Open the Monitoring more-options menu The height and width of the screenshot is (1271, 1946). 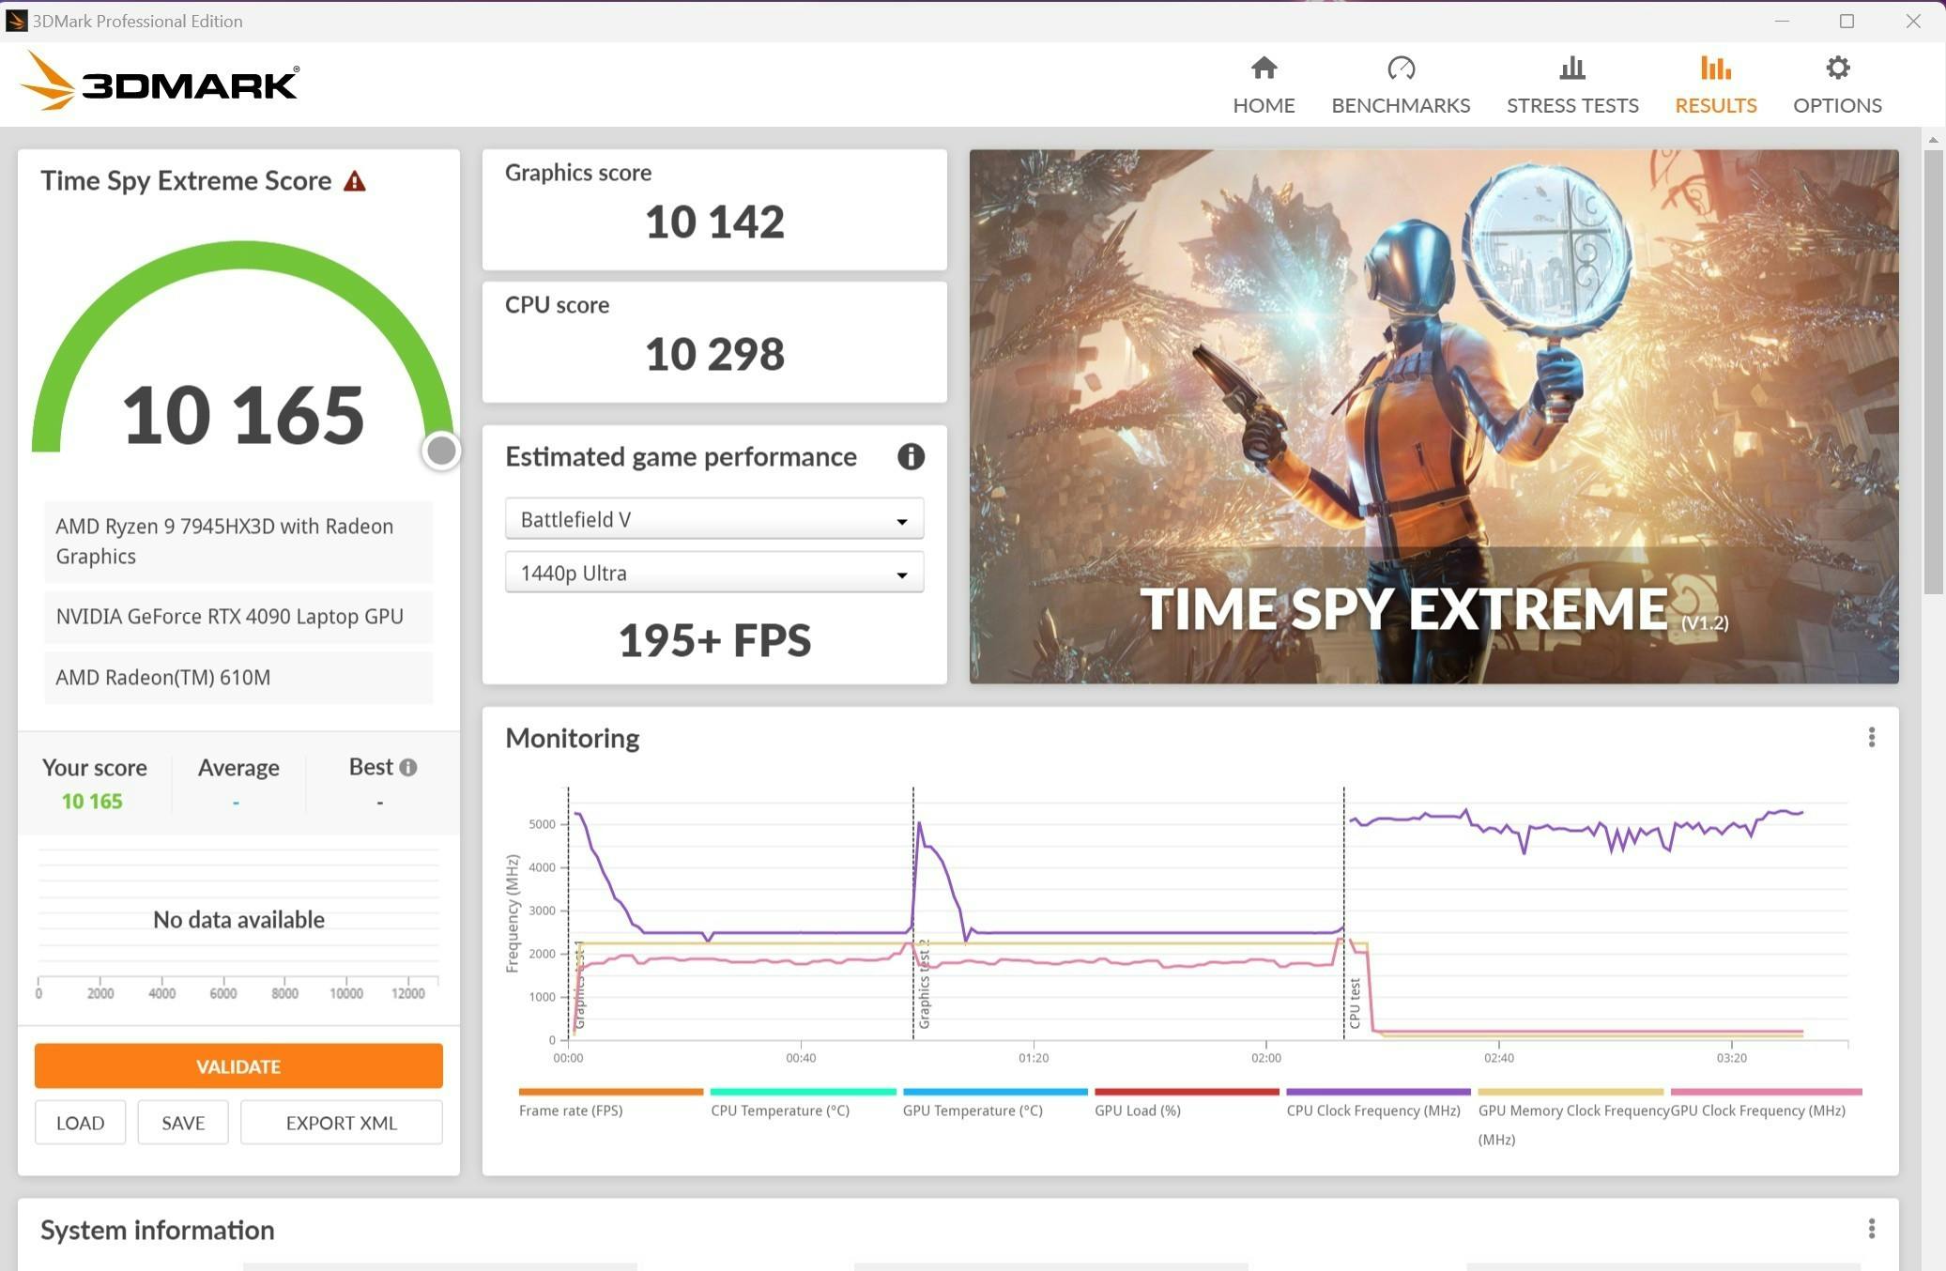pos(1871,737)
